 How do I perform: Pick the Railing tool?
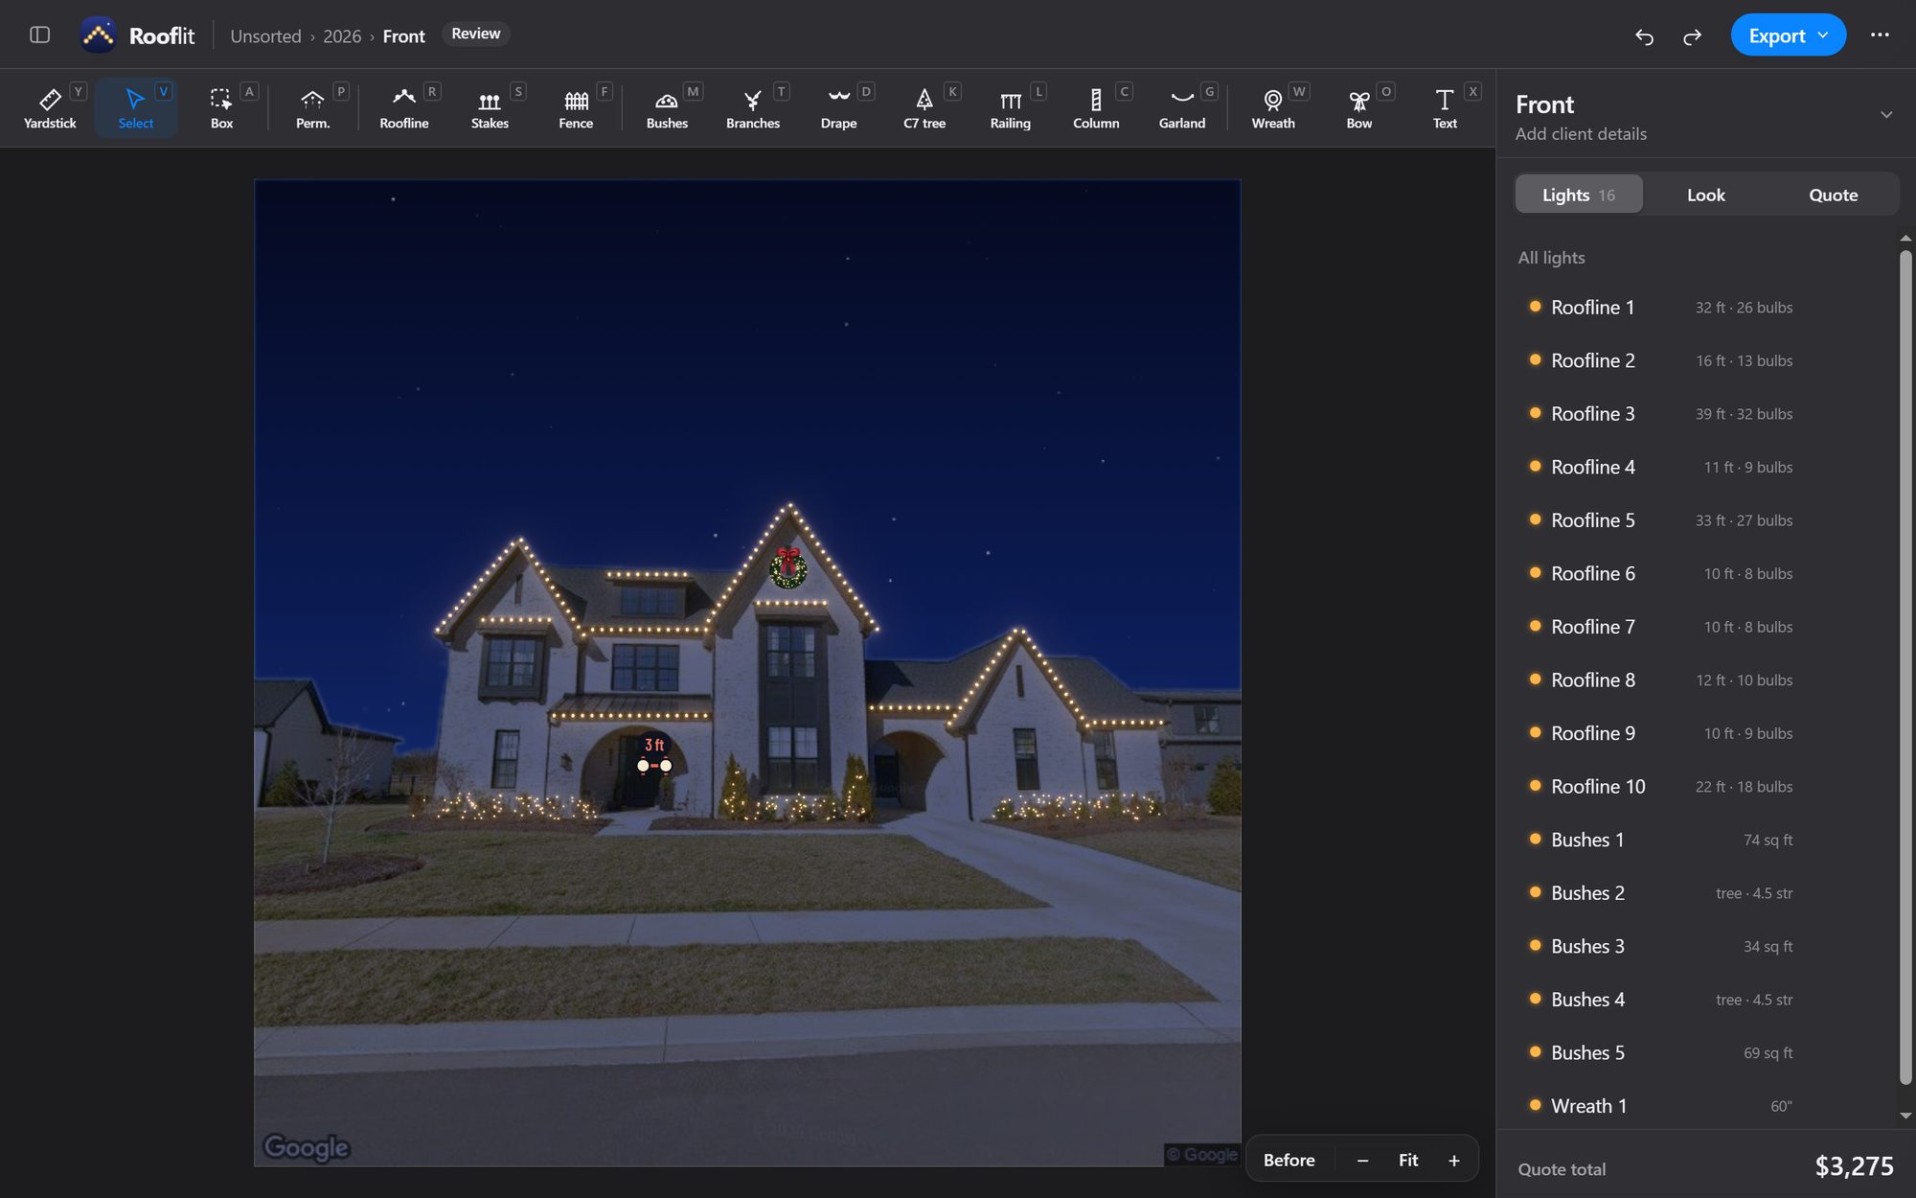[1011, 107]
